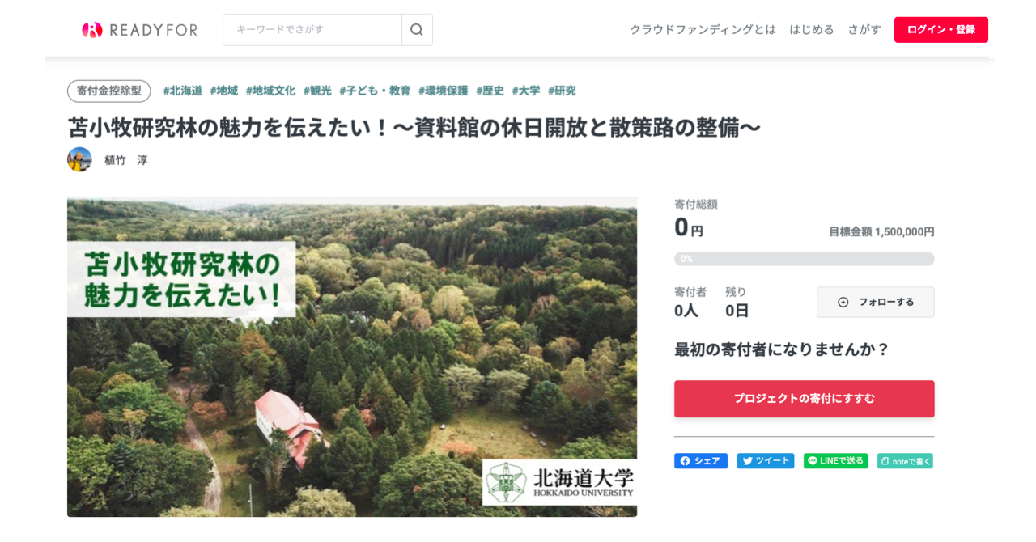Select the #北海道 hashtag link
The width and height of the screenshot is (1036, 542).
pyautogui.click(x=183, y=91)
